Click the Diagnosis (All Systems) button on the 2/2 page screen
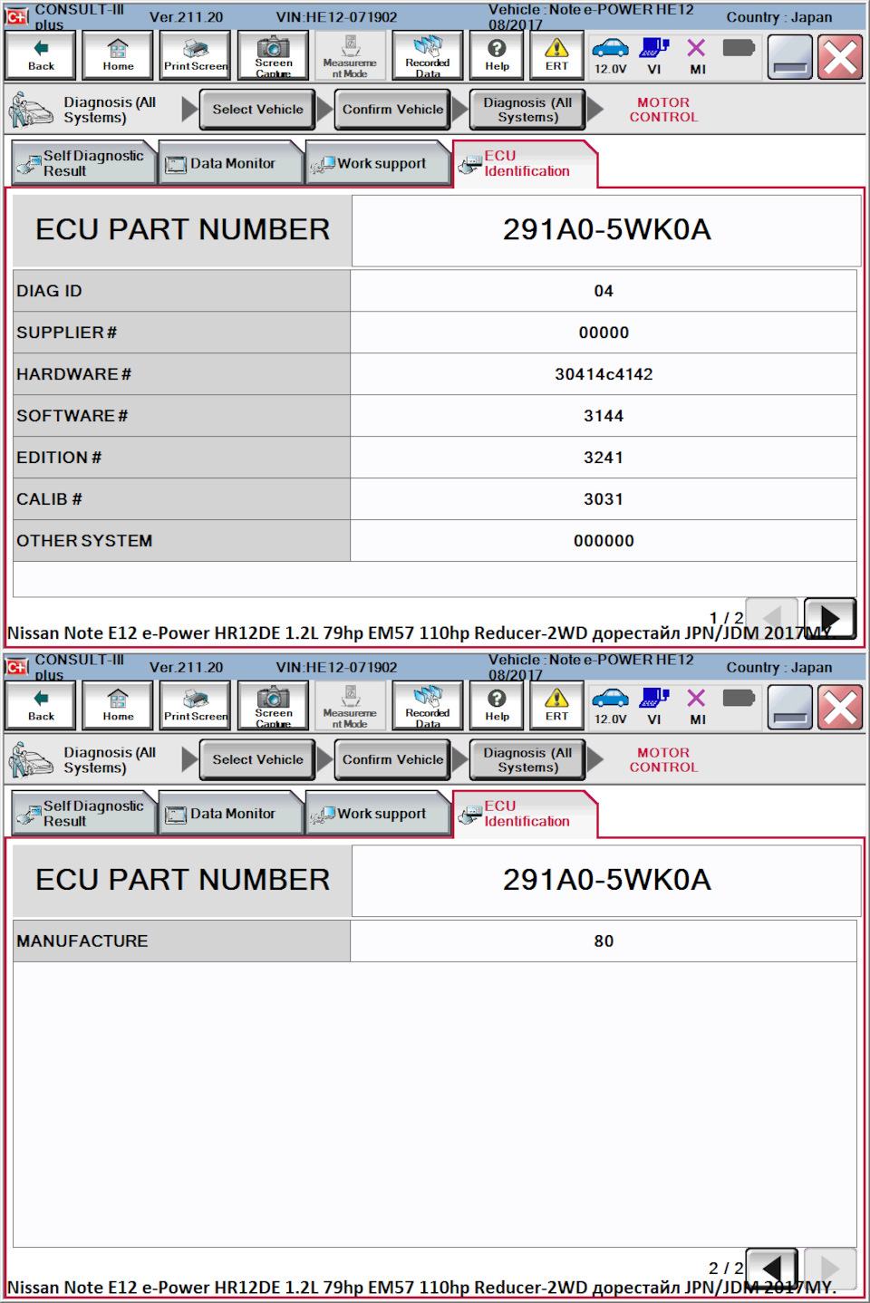The width and height of the screenshot is (870, 1303). [527, 759]
